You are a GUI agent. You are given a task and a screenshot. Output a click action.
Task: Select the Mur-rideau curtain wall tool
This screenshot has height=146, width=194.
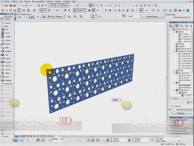coord(7,66)
